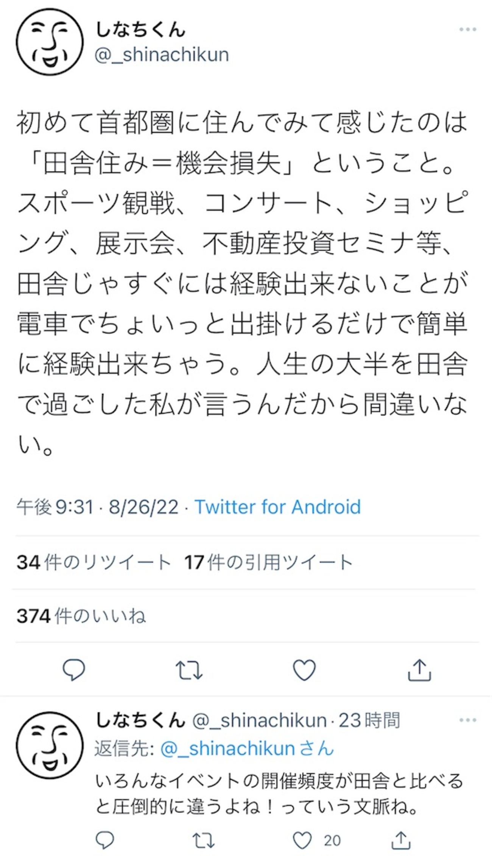View the 17 quote tweets

pyautogui.click(x=269, y=562)
